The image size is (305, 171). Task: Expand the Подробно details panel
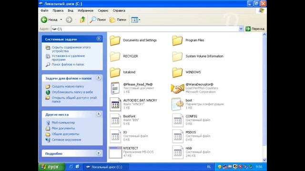(99, 153)
